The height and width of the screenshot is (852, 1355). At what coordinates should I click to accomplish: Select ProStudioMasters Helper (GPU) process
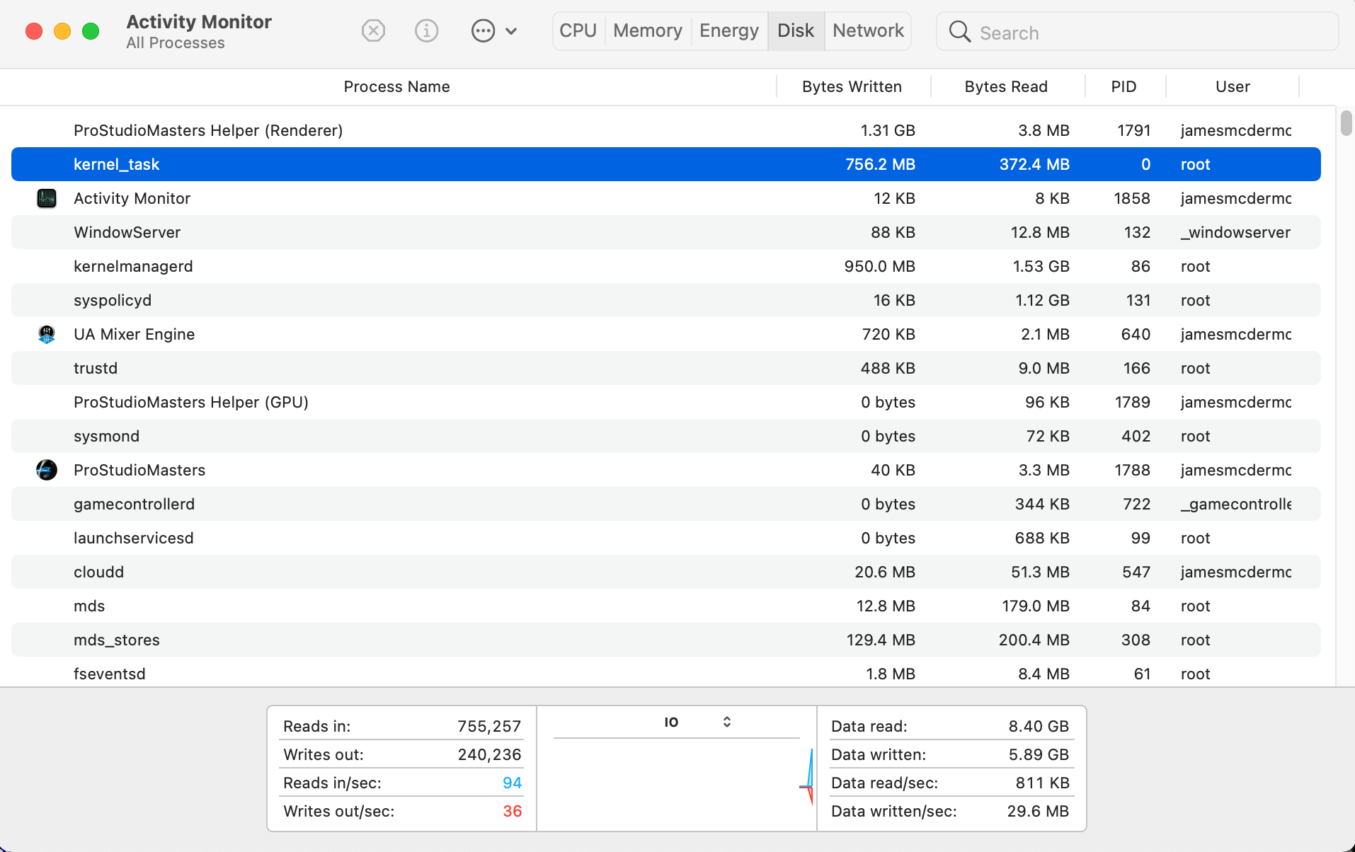[x=665, y=402]
